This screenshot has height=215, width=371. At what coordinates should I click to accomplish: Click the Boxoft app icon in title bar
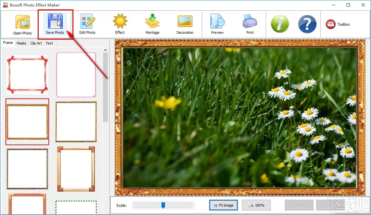click(x=5, y=5)
